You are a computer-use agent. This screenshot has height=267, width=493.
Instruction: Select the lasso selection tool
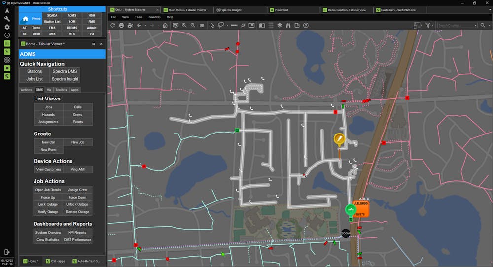click(221, 26)
